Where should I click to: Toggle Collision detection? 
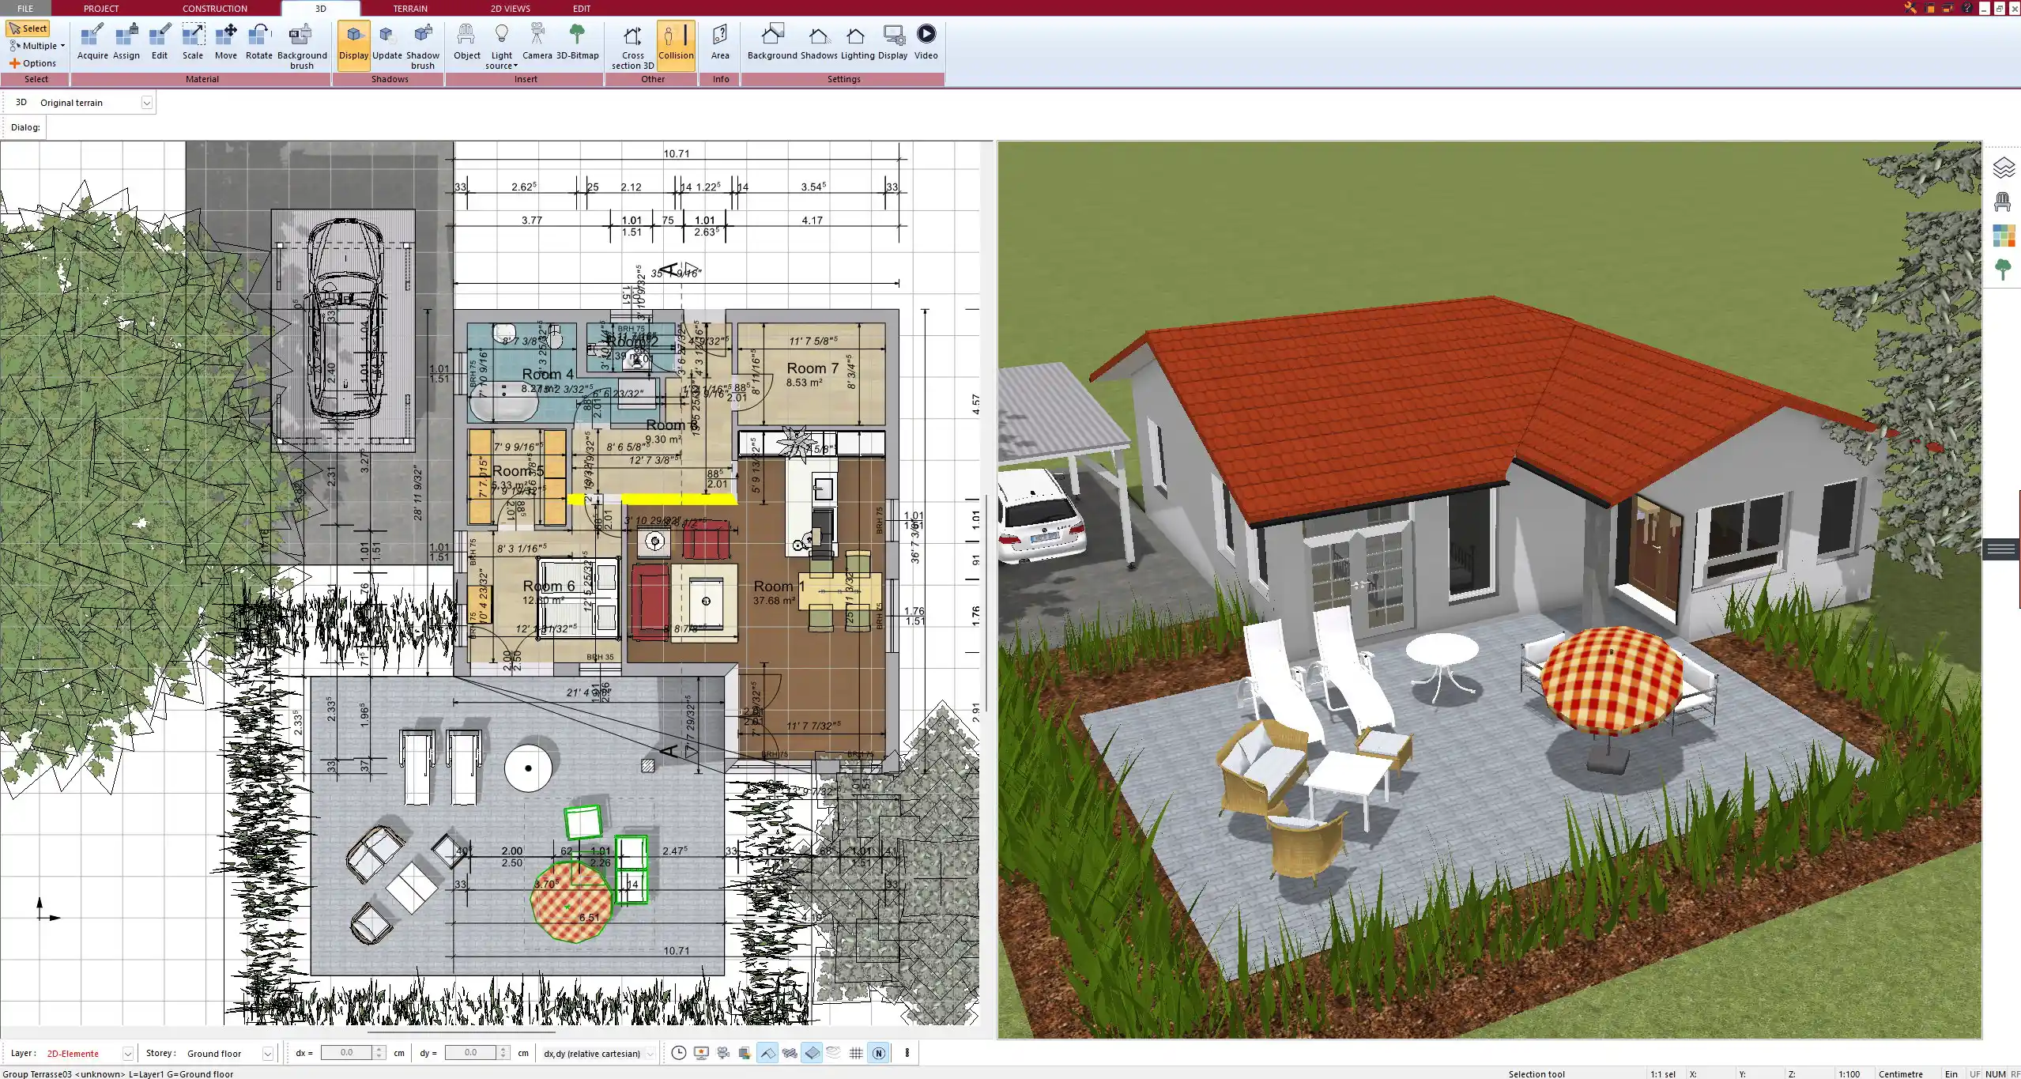coord(676,45)
